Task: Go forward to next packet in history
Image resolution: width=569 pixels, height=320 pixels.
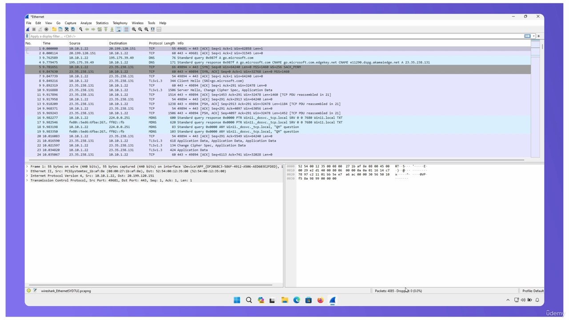Action: tap(93, 29)
